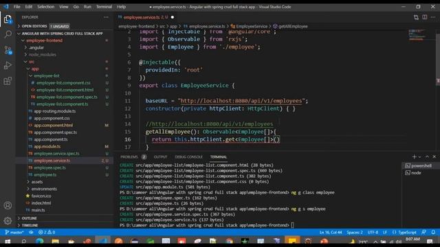440x247 pixels.
Task: Open Microsoft Edge from the taskbar
Action: pyautogui.click(x=40, y=241)
